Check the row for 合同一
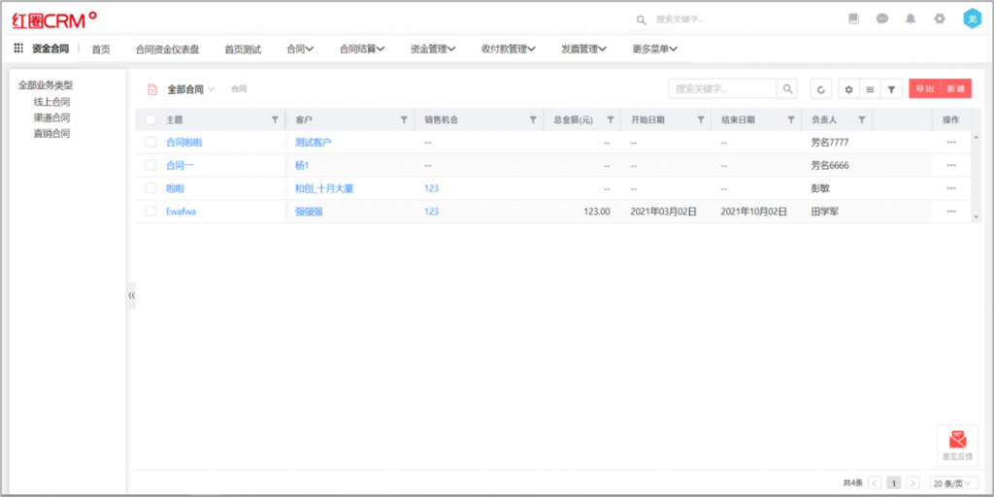The height and width of the screenshot is (497, 994). click(x=150, y=165)
